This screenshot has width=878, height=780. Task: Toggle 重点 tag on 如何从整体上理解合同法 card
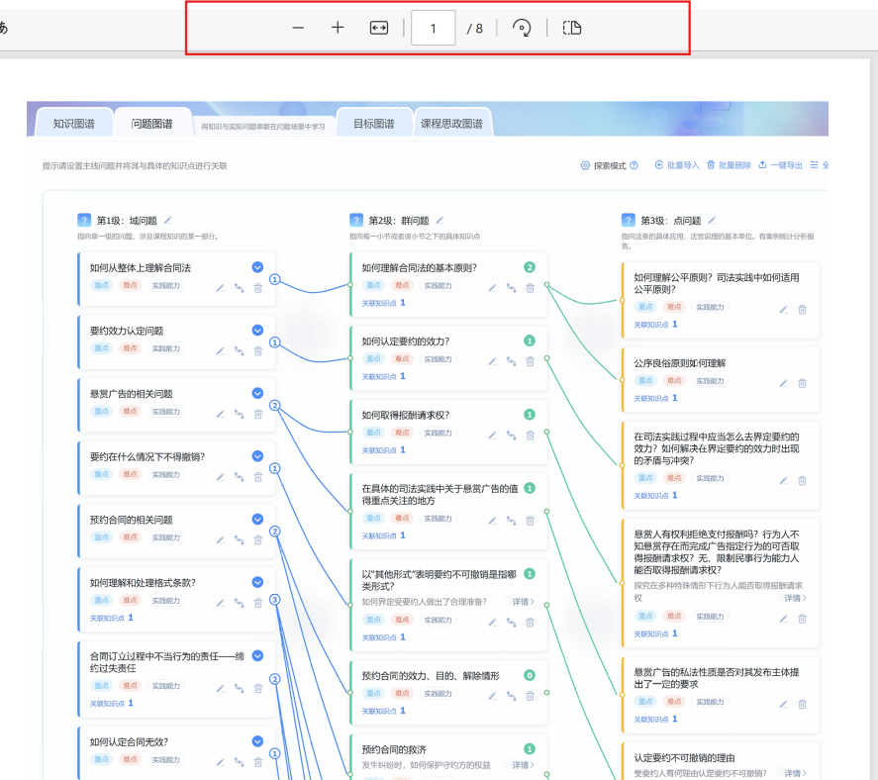[101, 285]
